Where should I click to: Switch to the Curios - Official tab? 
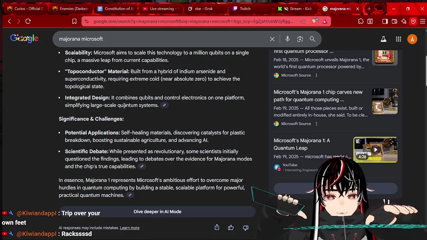[26, 9]
